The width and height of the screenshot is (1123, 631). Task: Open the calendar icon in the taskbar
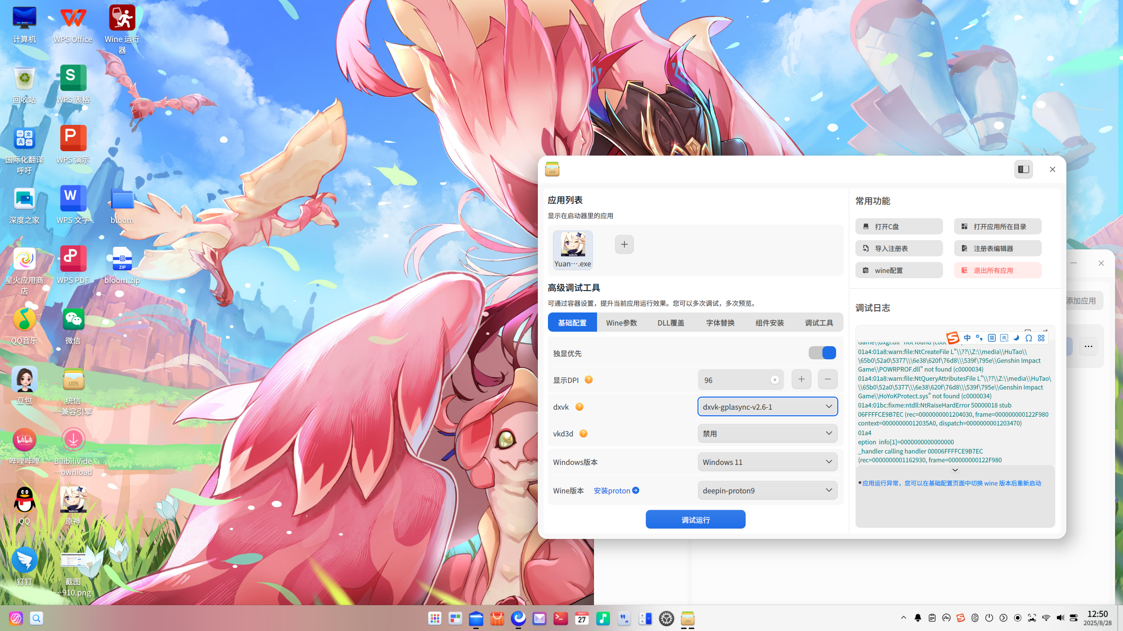pyautogui.click(x=582, y=618)
